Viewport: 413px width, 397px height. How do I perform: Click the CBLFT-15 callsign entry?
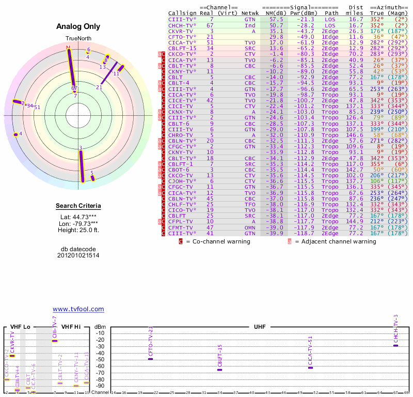(x=182, y=48)
